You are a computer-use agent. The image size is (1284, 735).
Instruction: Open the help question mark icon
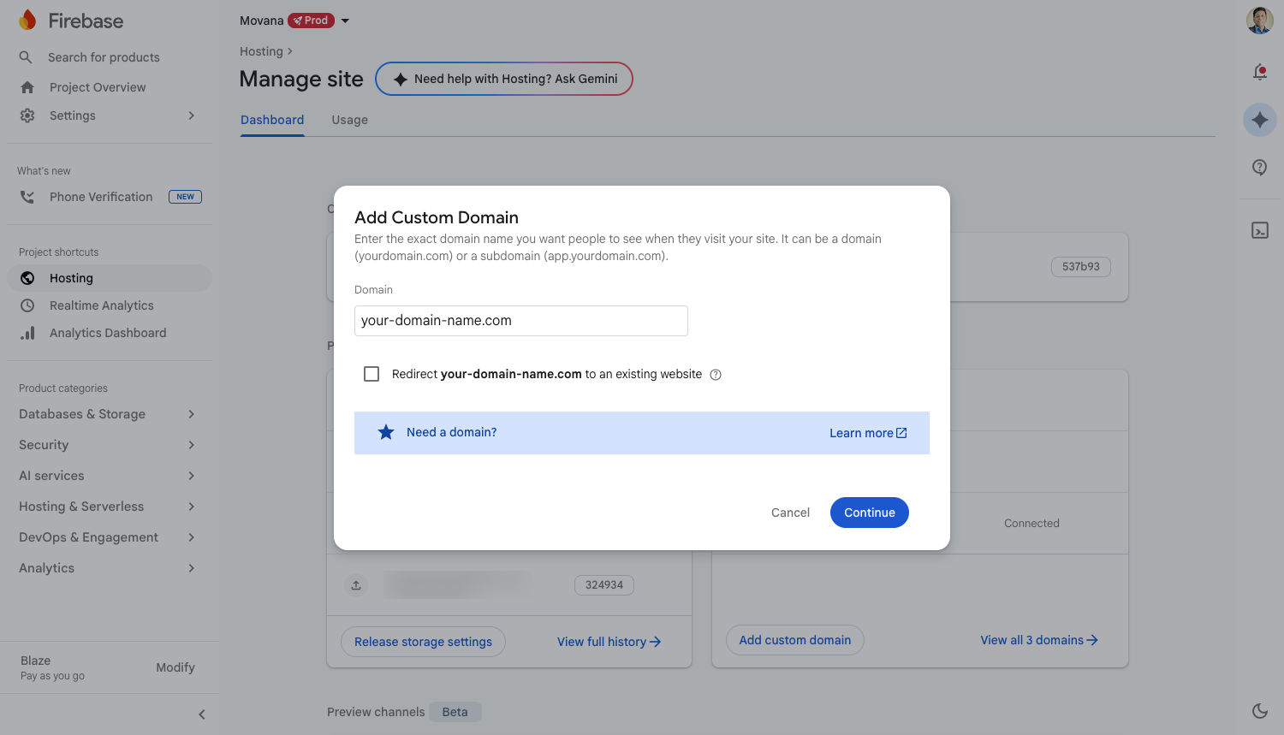(x=1259, y=168)
